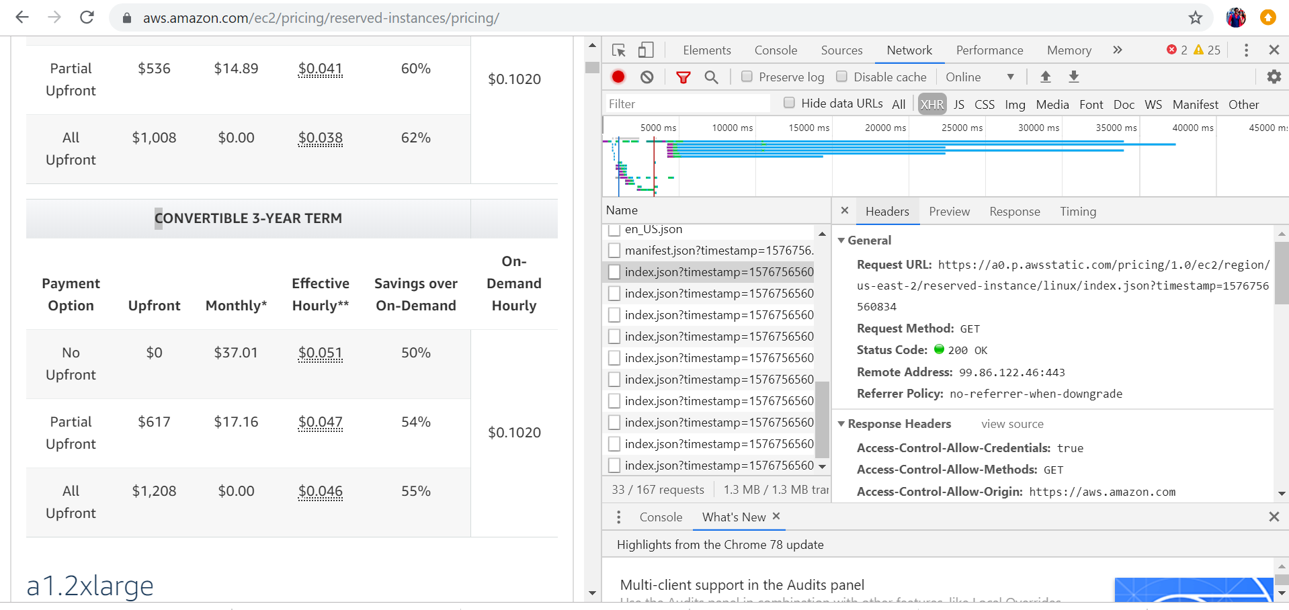Enable the Preserve log checkbox
This screenshot has height=610, width=1289.
pyautogui.click(x=747, y=77)
